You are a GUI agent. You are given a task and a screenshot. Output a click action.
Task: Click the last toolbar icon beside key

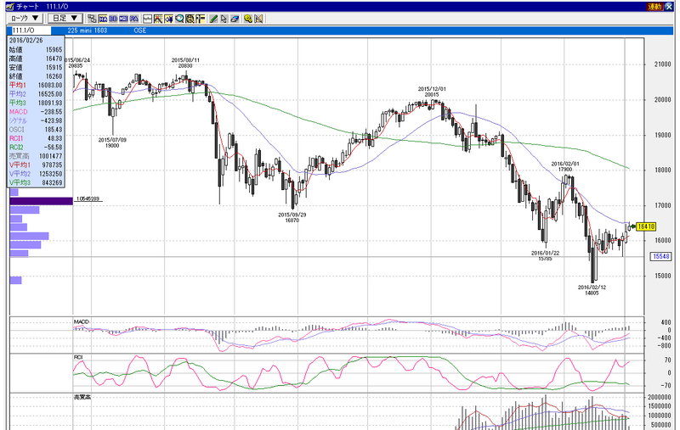tap(259, 19)
